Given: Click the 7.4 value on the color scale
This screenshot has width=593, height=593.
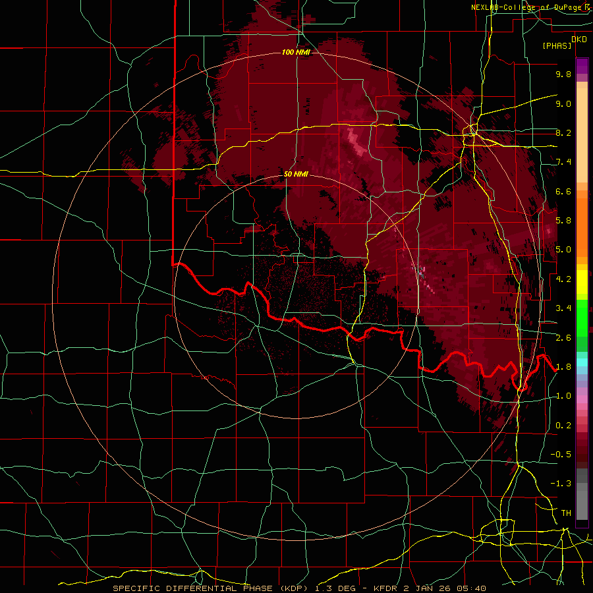Looking at the screenshot, I should 563,162.
